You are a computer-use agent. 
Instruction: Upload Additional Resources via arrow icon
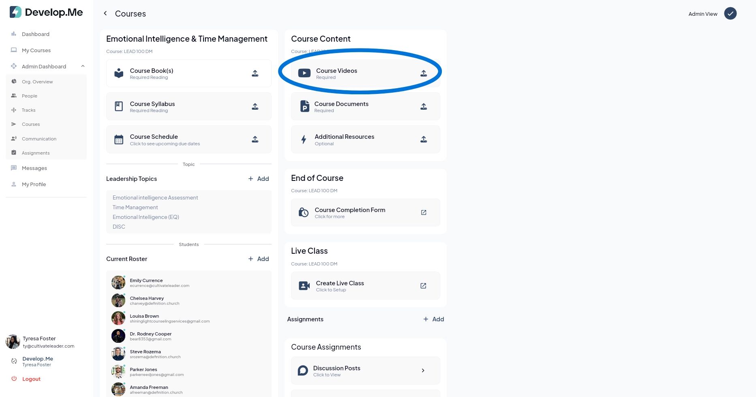tap(424, 139)
